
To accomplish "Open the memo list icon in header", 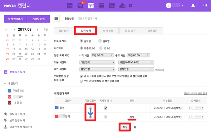I will (x=101, y=6).
